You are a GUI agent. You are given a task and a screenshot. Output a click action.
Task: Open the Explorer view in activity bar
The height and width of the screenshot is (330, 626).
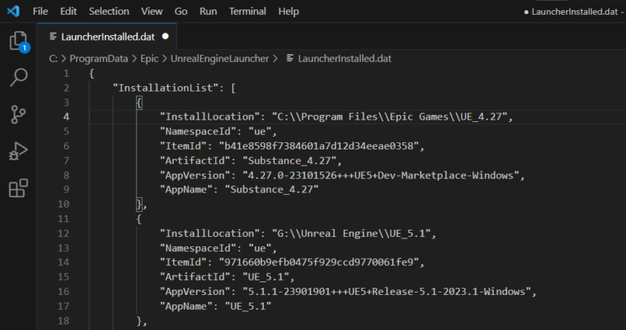click(18, 41)
